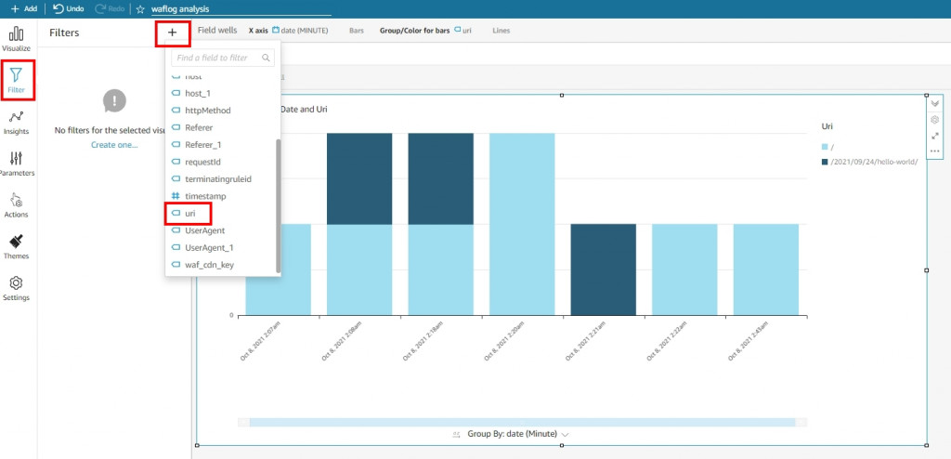This screenshot has height=459, width=951.
Task: Click the light blue bar at 2:20am
Action: point(522,224)
